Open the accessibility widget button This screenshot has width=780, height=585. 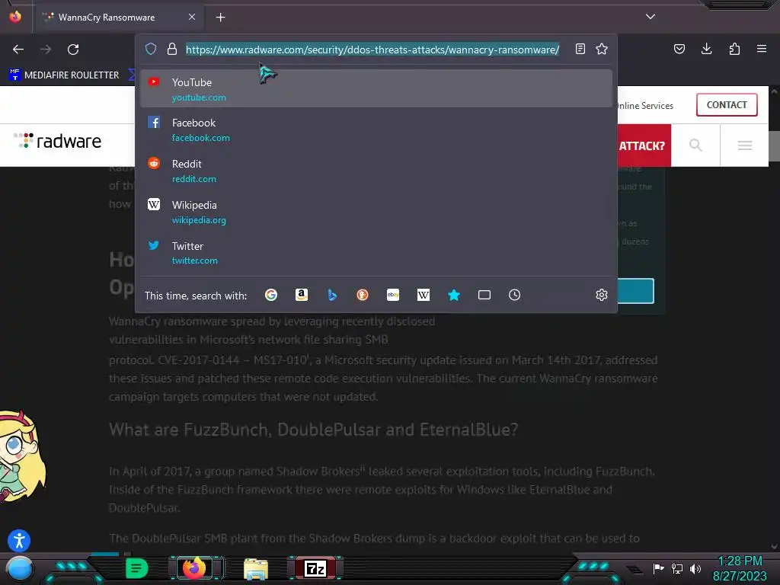coord(19,541)
